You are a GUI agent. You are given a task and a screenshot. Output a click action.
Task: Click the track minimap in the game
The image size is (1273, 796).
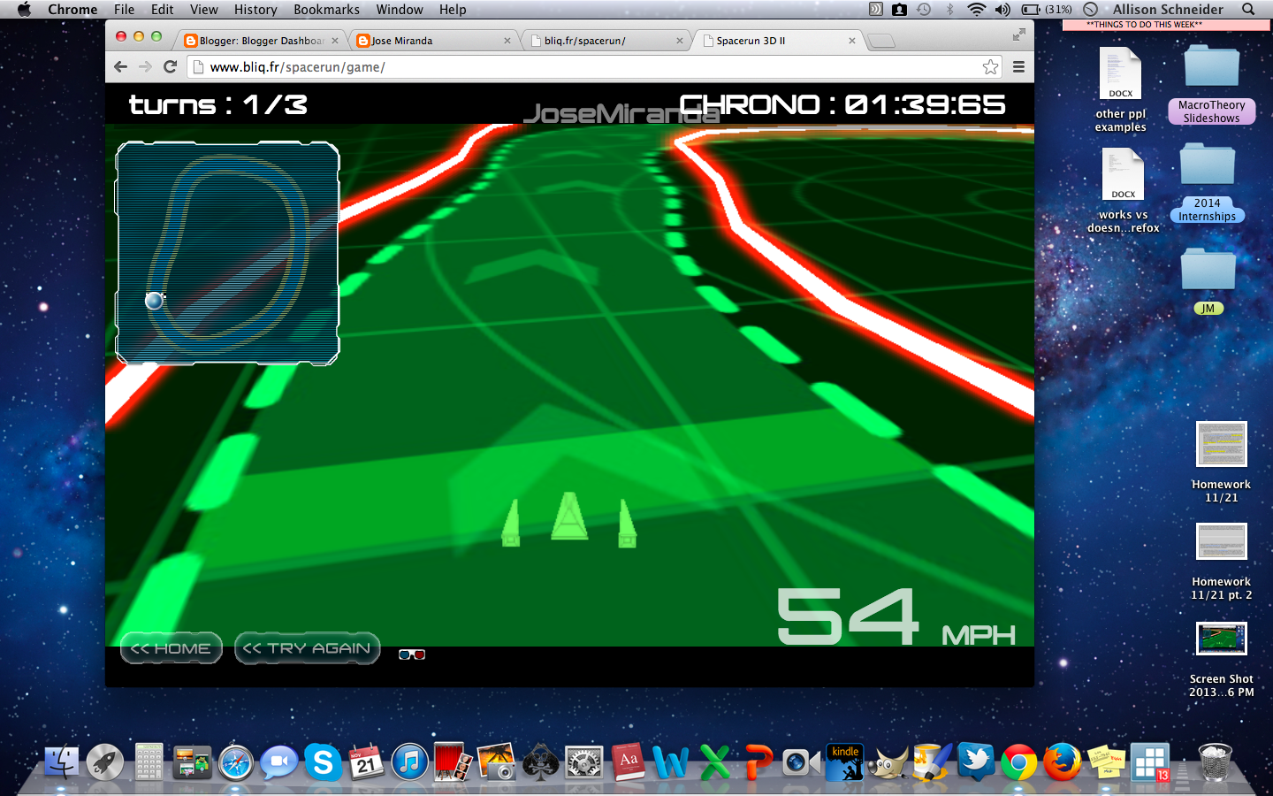tap(227, 253)
